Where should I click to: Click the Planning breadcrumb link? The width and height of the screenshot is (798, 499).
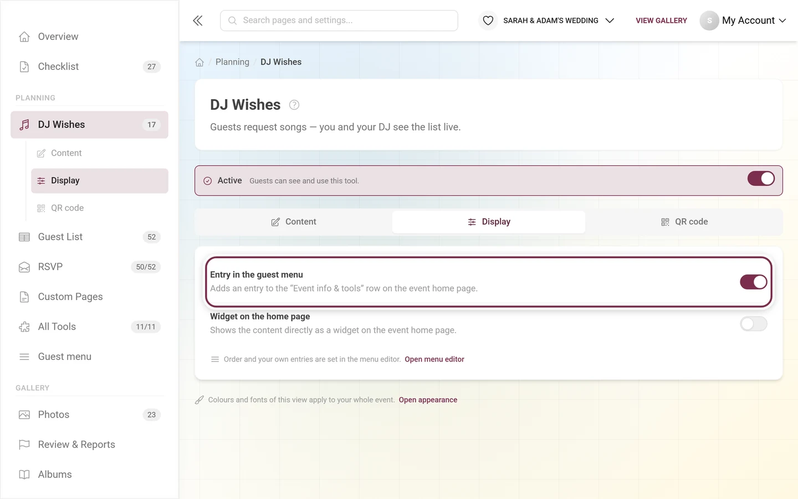(x=232, y=62)
